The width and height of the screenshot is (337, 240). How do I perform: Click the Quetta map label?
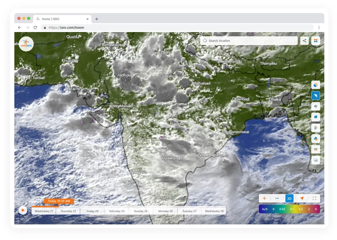[73, 37]
